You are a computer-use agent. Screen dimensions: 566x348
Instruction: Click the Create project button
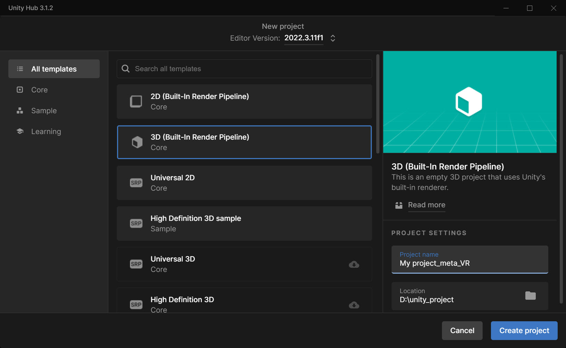click(524, 330)
